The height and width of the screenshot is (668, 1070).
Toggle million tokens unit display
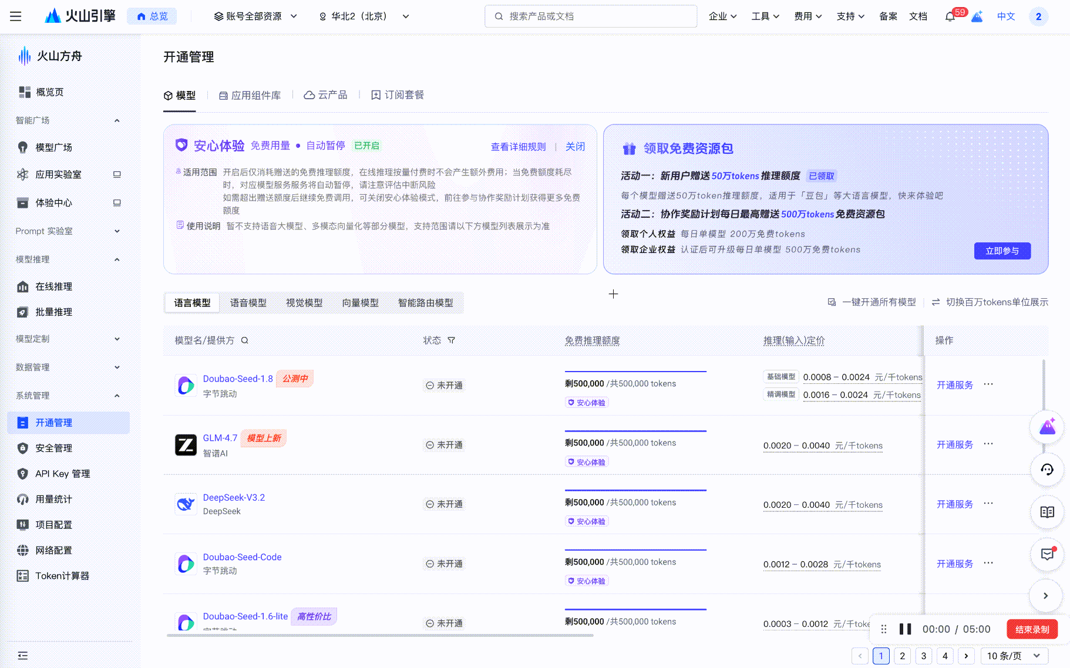coord(990,302)
